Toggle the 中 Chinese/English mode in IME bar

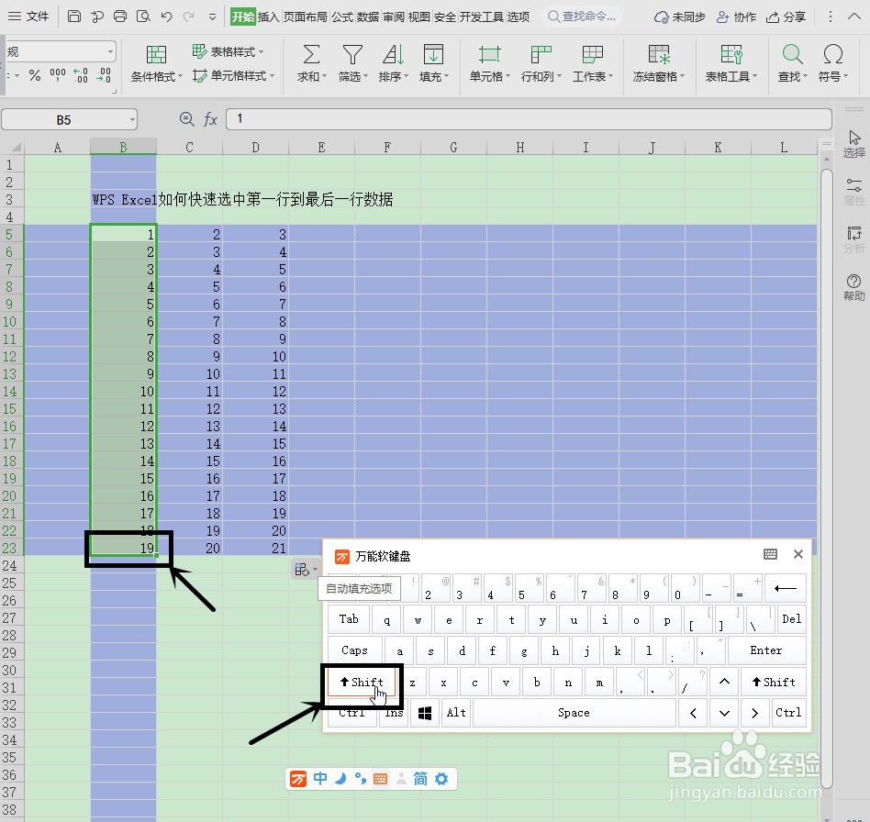click(320, 779)
